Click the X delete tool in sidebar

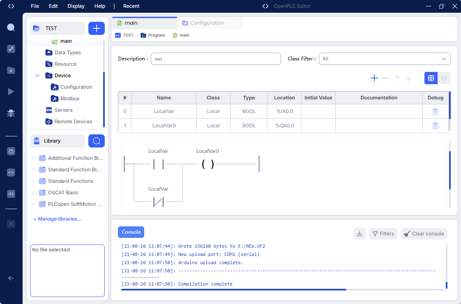coord(11,224)
